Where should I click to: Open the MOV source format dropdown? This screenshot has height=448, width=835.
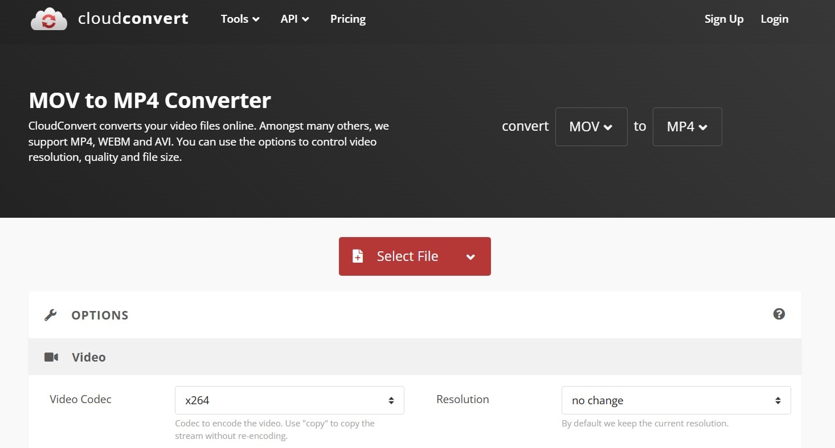point(591,127)
